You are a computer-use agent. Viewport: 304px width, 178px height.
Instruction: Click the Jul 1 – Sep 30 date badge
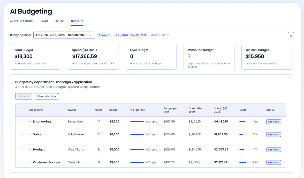(x=131, y=35)
